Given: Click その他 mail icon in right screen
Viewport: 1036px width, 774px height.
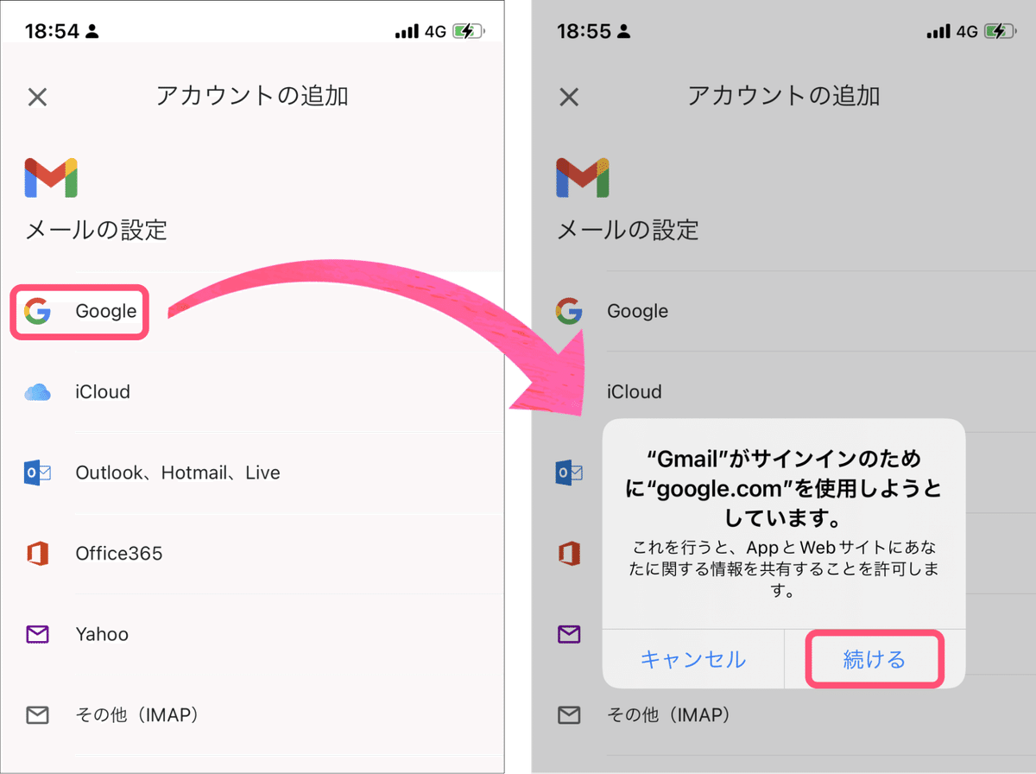Looking at the screenshot, I should (569, 715).
